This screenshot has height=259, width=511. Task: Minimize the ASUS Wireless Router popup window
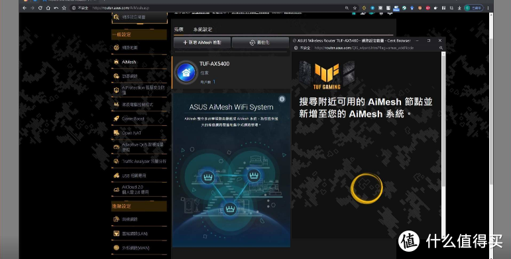[418, 40]
